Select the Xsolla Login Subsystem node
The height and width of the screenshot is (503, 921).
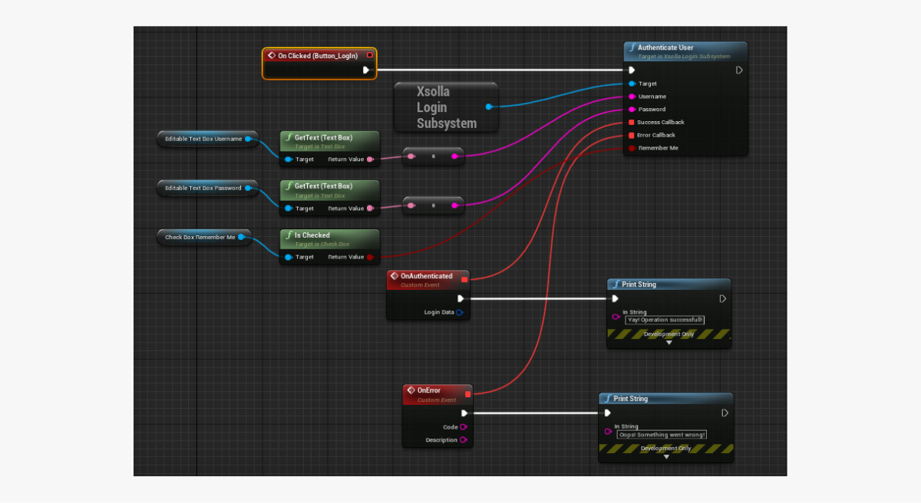pos(446,107)
